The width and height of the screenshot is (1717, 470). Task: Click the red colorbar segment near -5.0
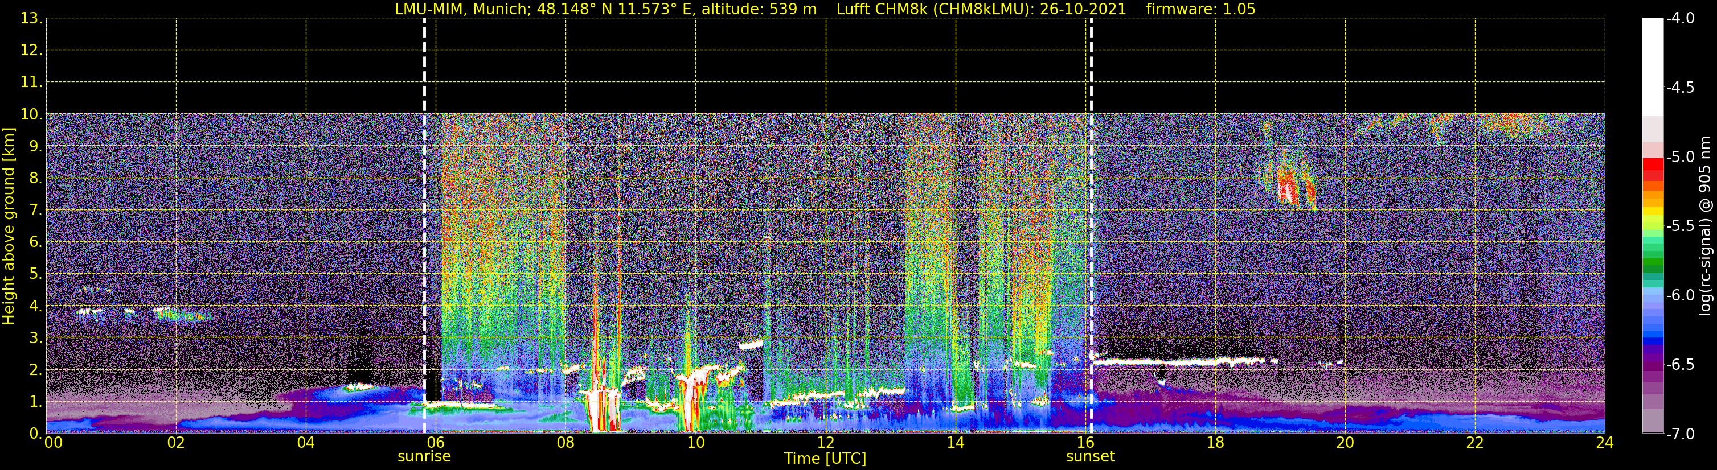pos(1652,164)
